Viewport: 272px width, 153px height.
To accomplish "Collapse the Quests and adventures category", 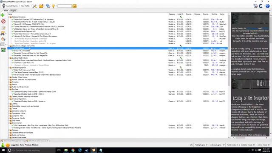I will pyautogui.click(x=8, y=58).
